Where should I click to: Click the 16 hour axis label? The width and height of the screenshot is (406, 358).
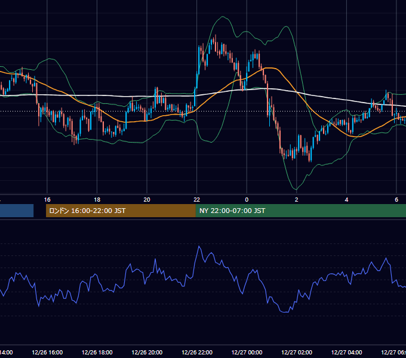pyautogui.click(x=47, y=200)
